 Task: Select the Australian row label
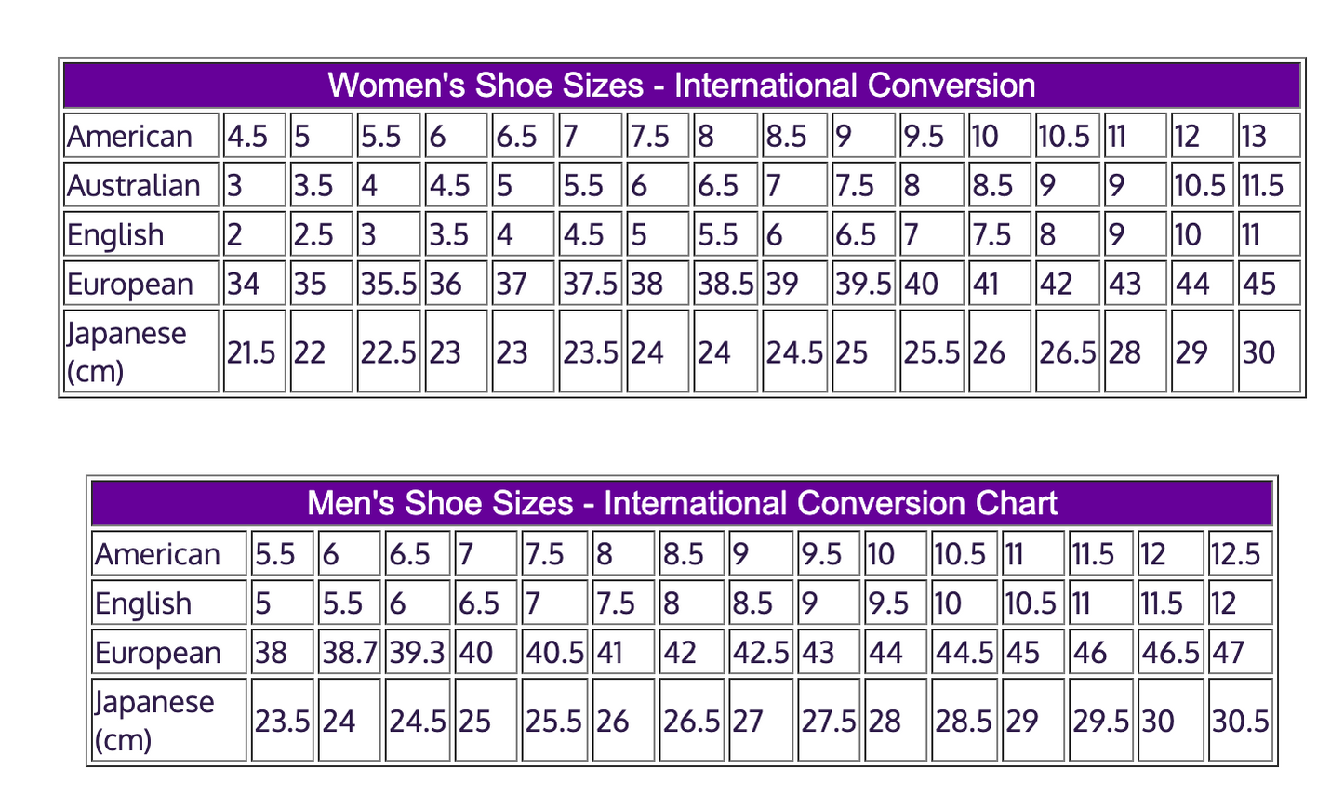[134, 186]
